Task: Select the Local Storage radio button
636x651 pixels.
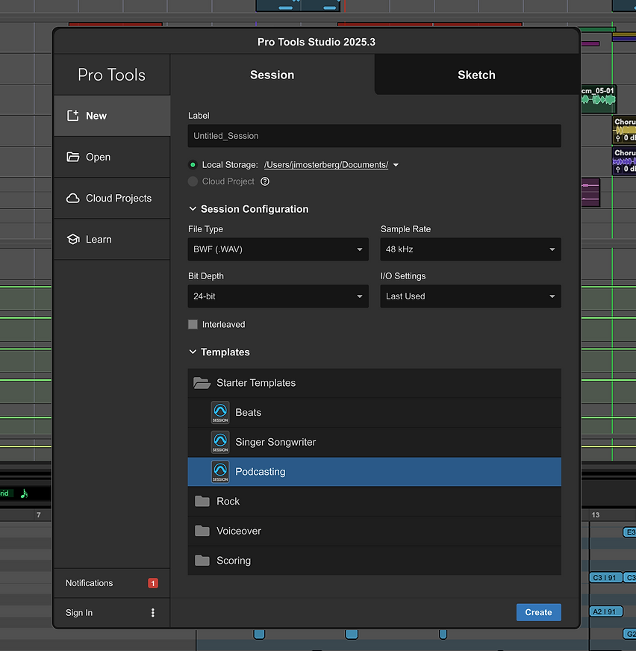Action: point(193,164)
